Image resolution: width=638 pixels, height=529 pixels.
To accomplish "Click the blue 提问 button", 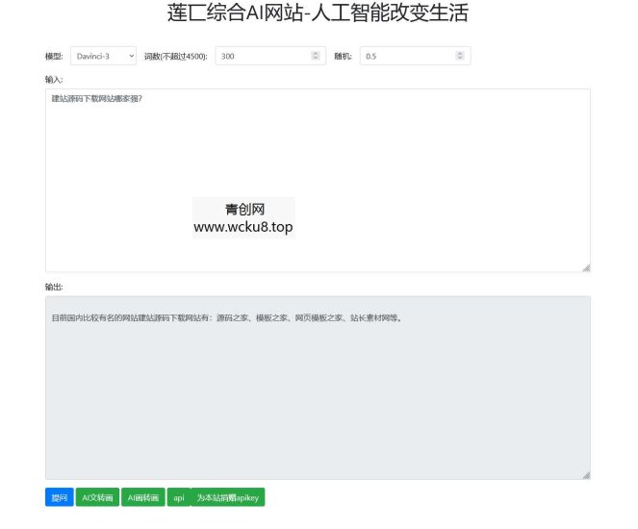I will (60, 497).
